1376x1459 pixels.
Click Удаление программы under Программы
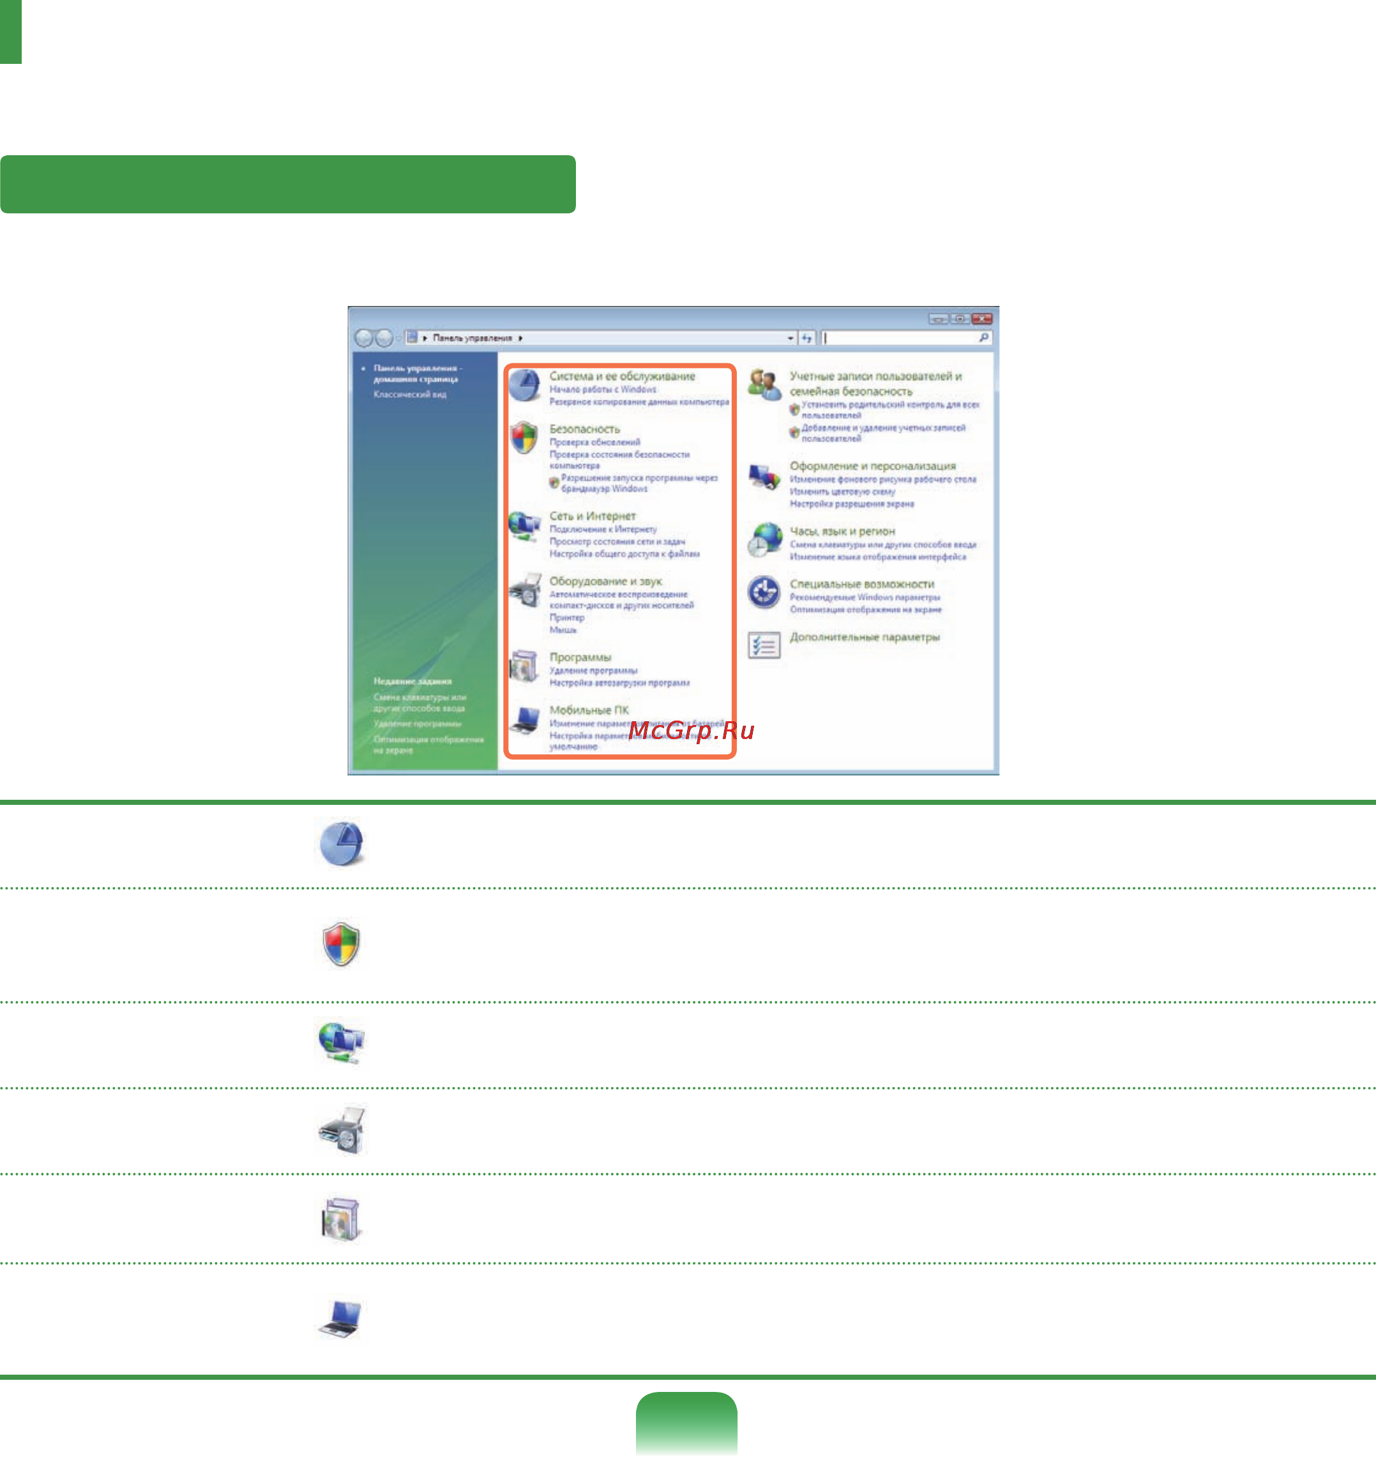593,671
